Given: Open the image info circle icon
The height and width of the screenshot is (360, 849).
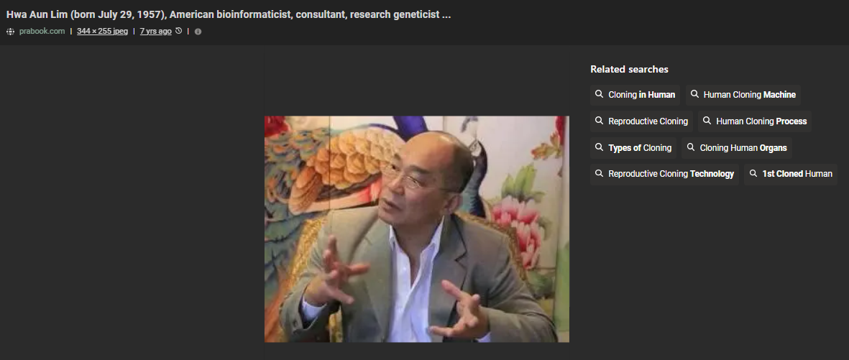Looking at the screenshot, I should click(x=198, y=32).
